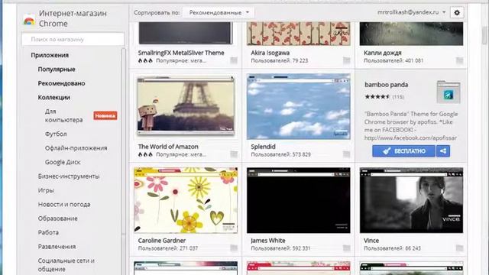Click the Новинка badge
Image resolution: width=489 pixels, height=275 pixels.
click(105, 115)
